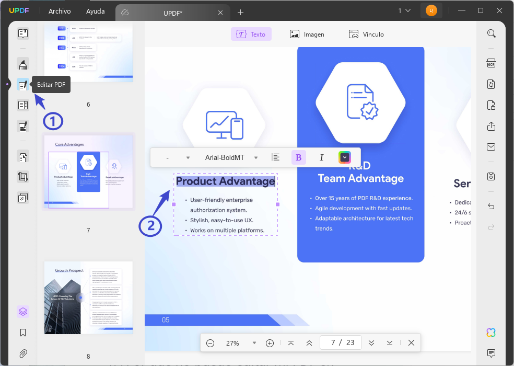This screenshot has width=514, height=366.
Task: Open the crop pages tool
Action: point(22,177)
